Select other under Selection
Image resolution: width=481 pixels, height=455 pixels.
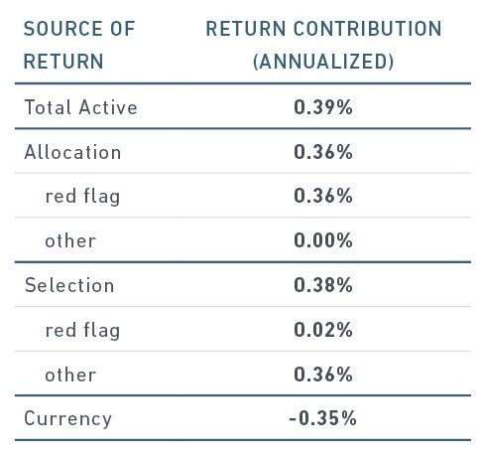click(x=70, y=375)
